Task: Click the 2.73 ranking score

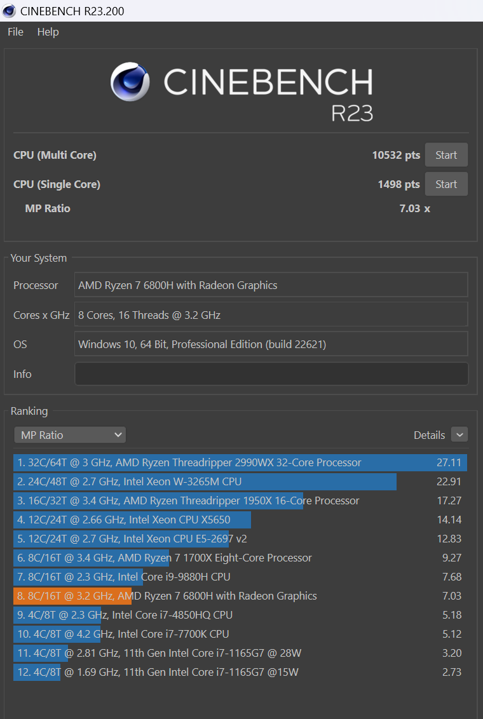Action: (452, 672)
